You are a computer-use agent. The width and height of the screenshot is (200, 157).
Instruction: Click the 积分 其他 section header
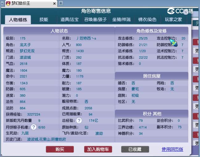pos(152,113)
